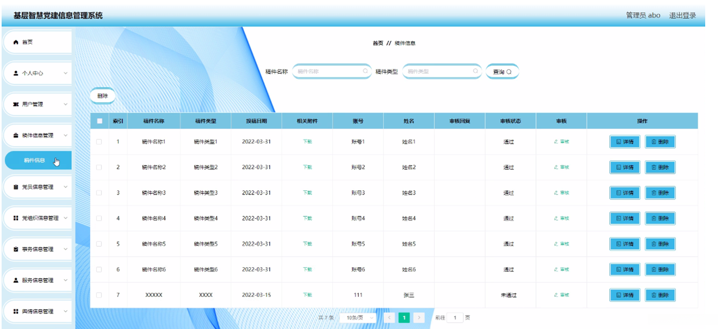724x329 pixels.
Task: Click the magnifier icon in 稿件类型 field
Action: 475,71
